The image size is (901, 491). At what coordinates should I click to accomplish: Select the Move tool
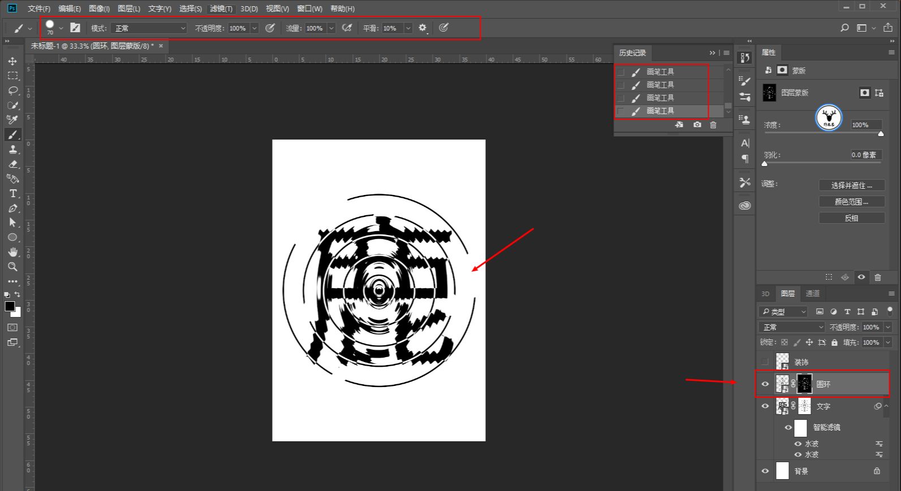12,61
